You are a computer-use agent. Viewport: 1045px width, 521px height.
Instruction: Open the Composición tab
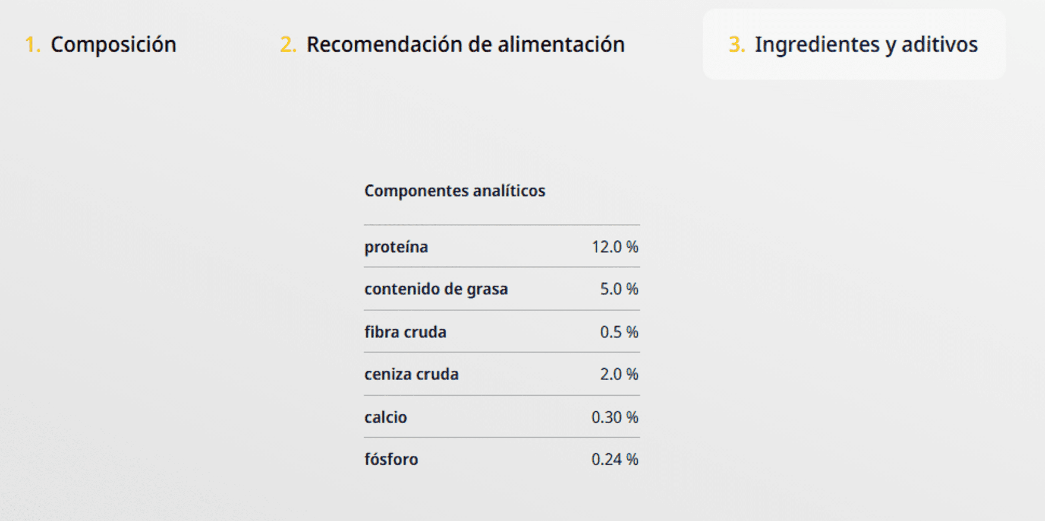pos(100,45)
